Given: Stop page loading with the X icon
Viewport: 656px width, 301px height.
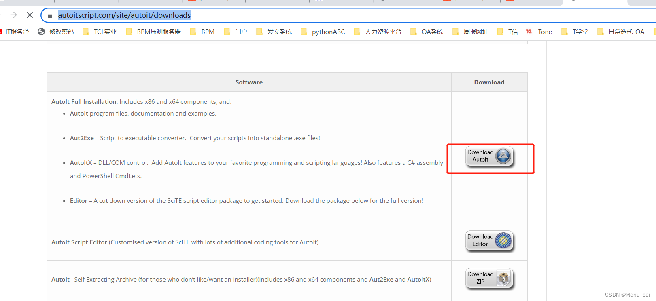Looking at the screenshot, I should click(x=30, y=15).
